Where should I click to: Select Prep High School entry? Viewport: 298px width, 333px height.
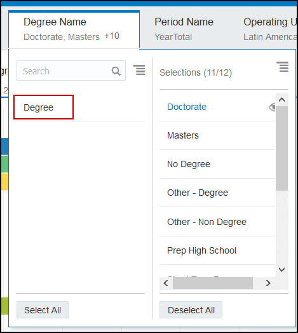pos(201,250)
